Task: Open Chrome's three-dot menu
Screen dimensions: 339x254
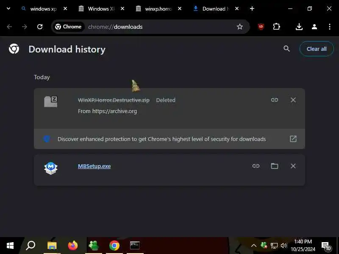Action: 330,27
